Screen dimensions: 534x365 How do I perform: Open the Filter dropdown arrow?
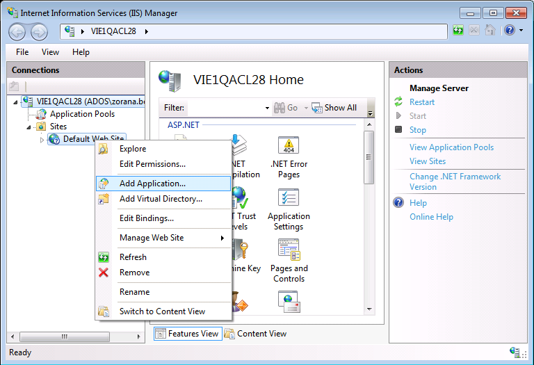tap(267, 108)
